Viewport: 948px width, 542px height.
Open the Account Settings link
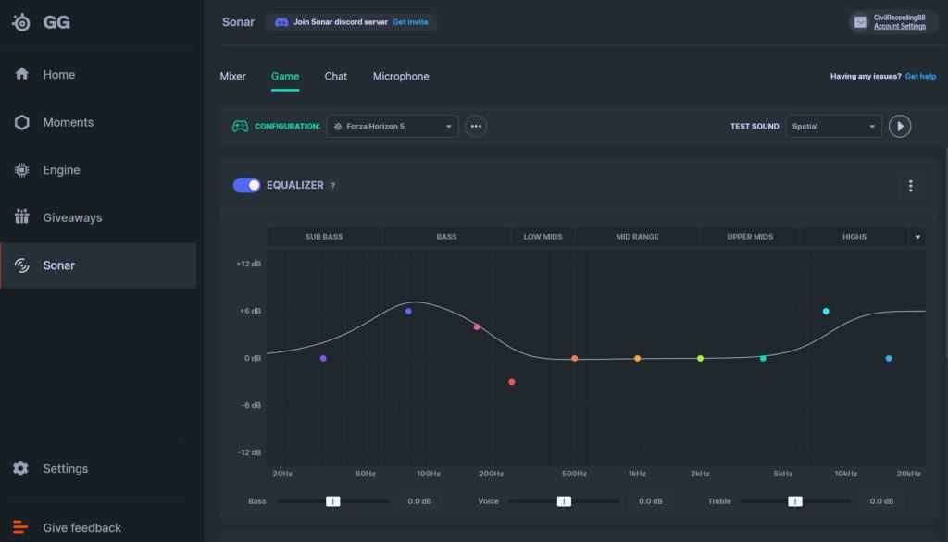click(899, 27)
